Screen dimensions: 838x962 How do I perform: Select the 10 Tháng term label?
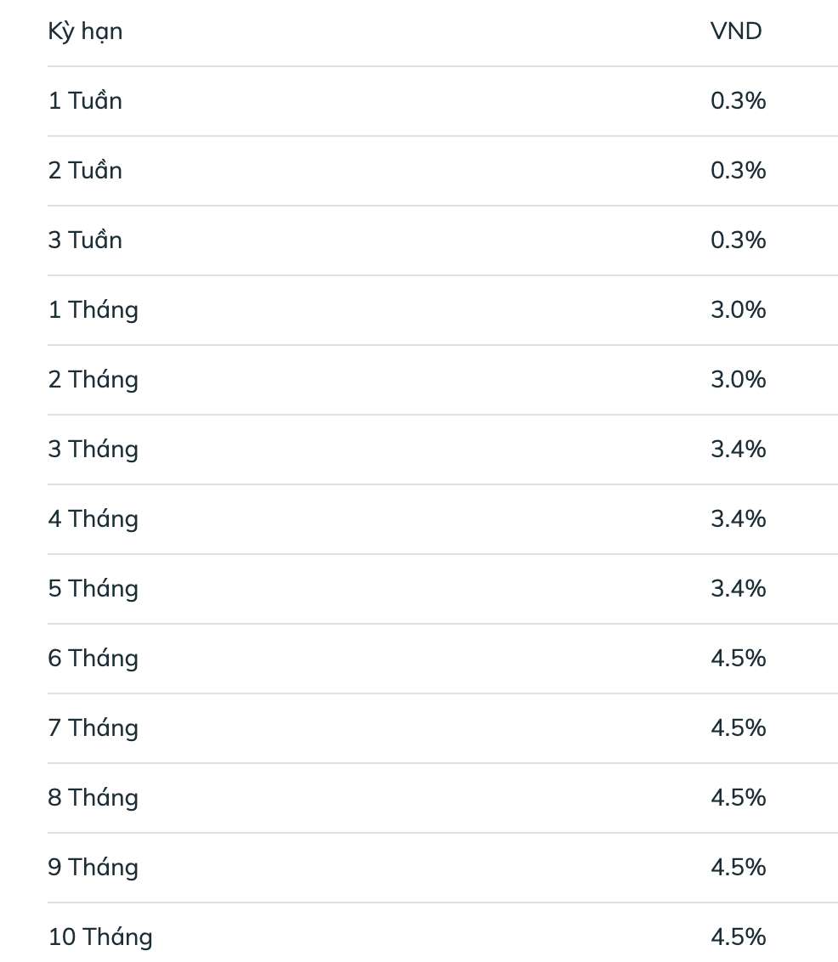click(100, 937)
